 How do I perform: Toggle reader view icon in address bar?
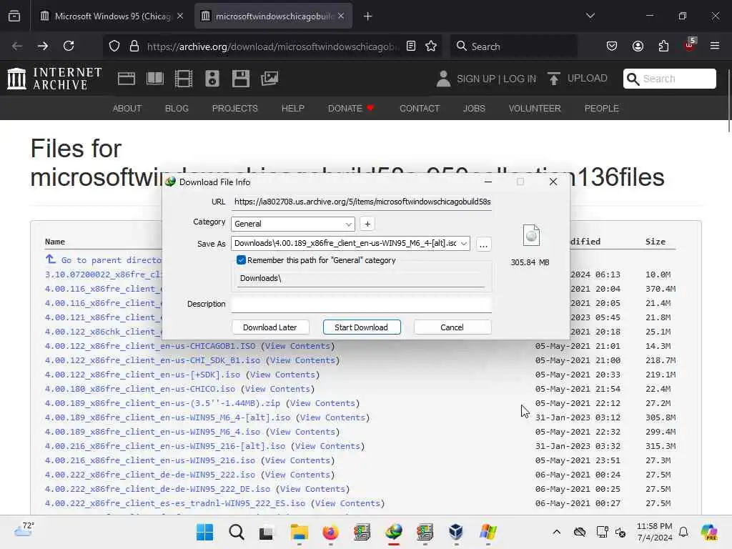click(x=411, y=46)
